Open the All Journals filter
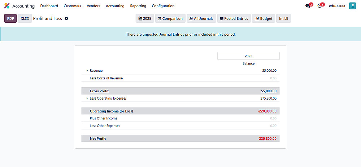 [201, 18]
